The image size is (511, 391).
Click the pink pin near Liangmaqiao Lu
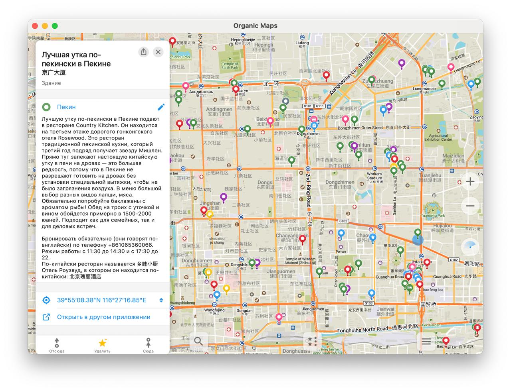pyautogui.click(x=451, y=67)
